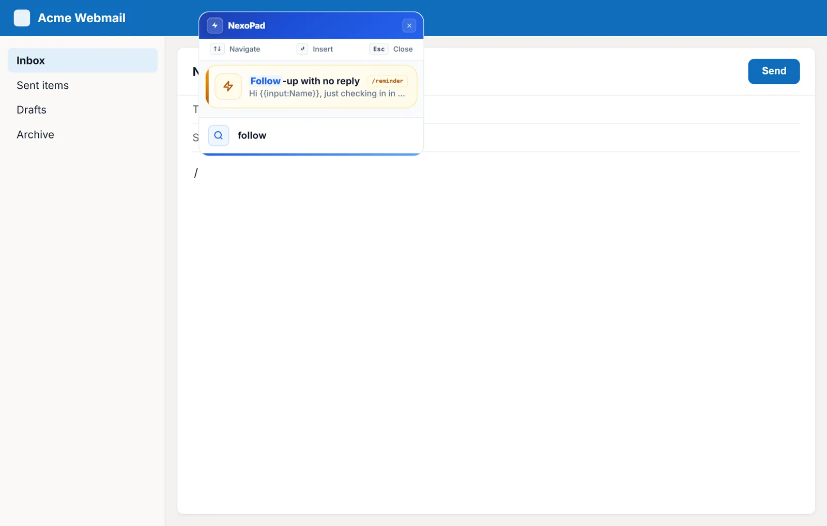Go to Sent items
The height and width of the screenshot is (526, 827).
pos(83,85)
